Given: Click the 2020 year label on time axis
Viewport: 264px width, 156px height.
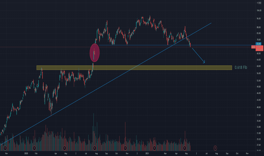Looking at the screenshot, I should [26, 153].
